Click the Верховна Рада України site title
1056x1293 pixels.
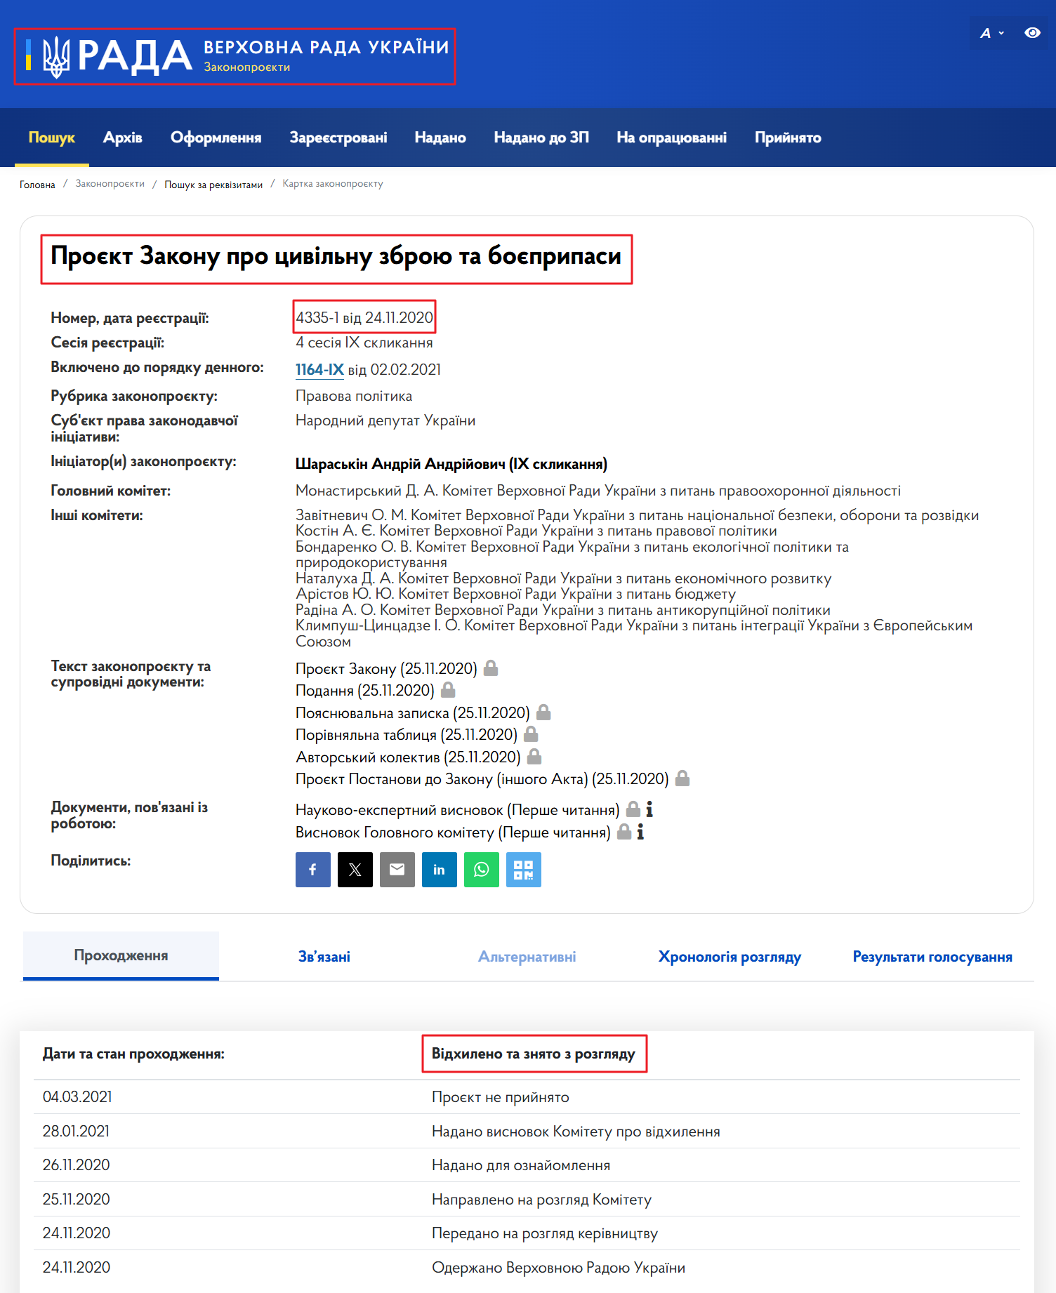pos(326,47)
